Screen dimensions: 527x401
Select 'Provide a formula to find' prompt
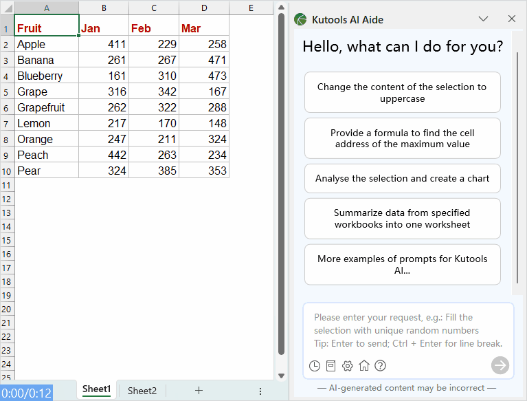pyautogui.click(x=402, y=138)
